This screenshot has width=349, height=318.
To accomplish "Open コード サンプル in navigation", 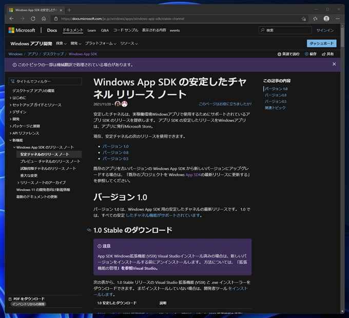I will point(126,30).
